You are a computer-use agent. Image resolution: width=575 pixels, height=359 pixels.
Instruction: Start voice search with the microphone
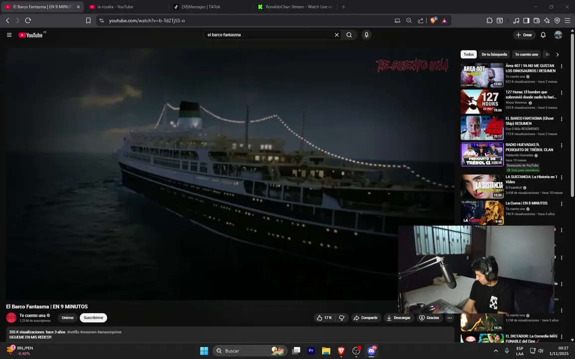tap(366, 35)
